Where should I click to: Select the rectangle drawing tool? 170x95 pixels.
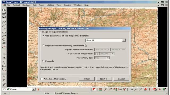pos(4,32)
